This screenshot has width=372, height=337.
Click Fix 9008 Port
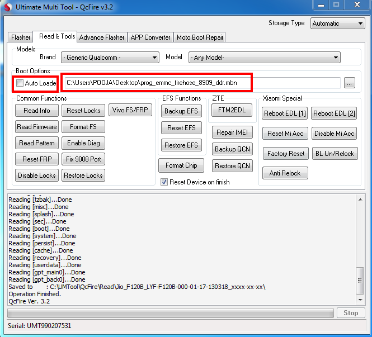pos(83,159)
